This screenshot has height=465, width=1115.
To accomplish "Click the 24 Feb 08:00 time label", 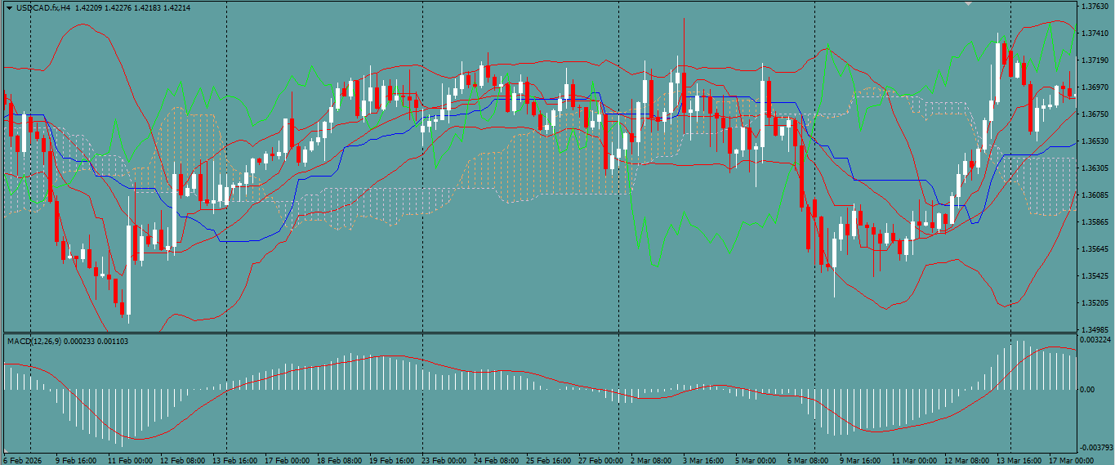I will pos(497,460).
